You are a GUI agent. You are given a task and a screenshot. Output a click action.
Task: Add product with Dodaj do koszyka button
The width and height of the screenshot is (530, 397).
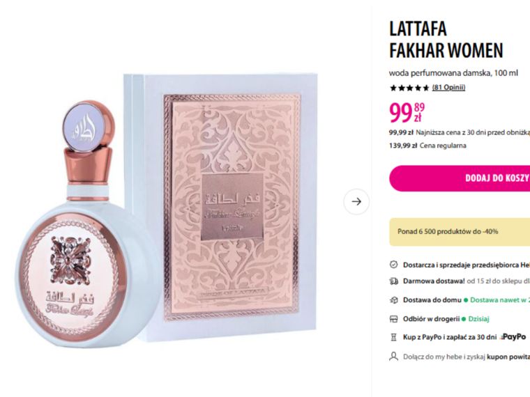[460, 178]
